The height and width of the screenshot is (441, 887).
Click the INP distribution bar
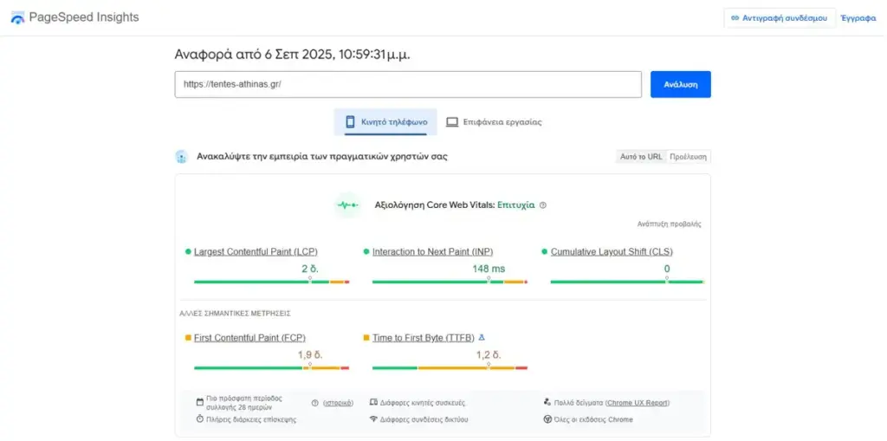pyautogui.click(x=450, y=282)
